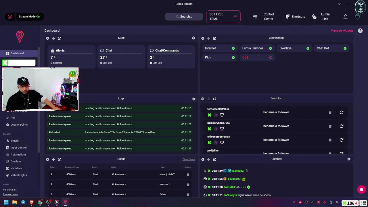
Task: Click Clear Queue link
Action: pyautogui.click(x=189, y=159)
